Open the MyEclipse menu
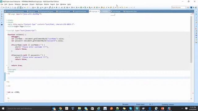The height and width of the screenshot is (111, 198). coord(39,4)
